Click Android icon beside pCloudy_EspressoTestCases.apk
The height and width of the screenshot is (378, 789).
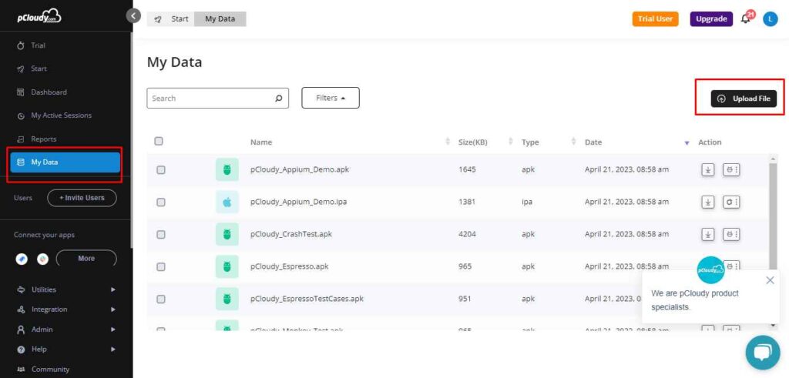227,299
